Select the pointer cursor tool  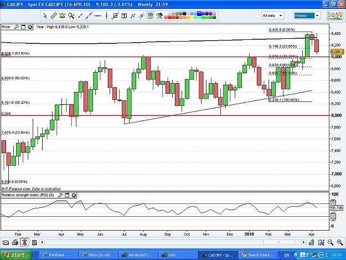point(45,16)
